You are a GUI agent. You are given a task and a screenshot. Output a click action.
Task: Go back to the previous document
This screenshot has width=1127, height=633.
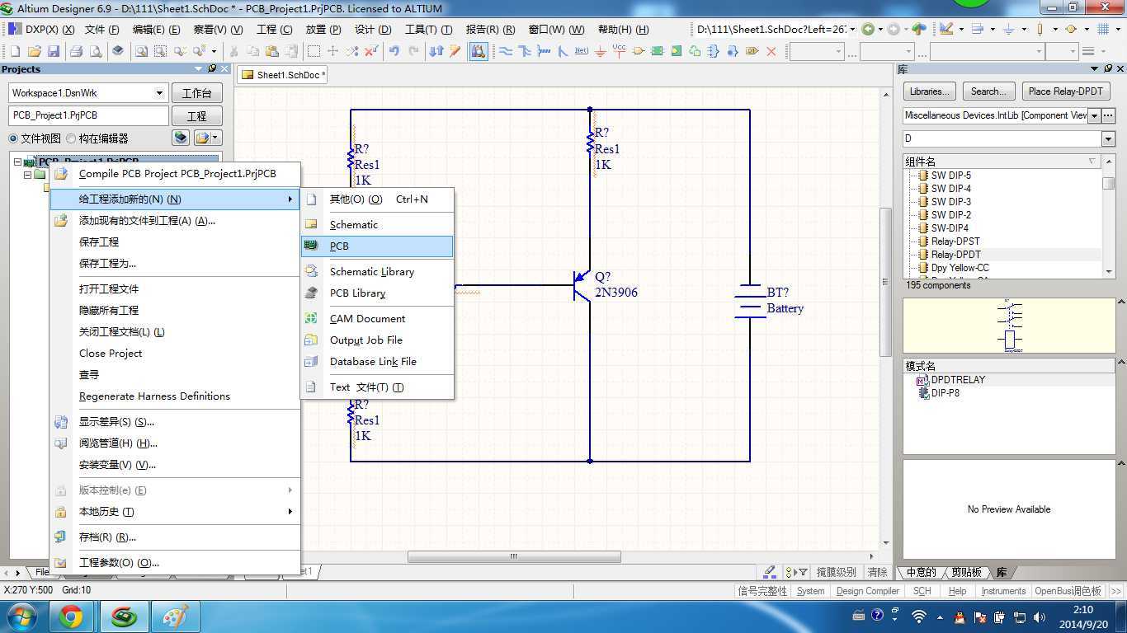pos(867,29)
